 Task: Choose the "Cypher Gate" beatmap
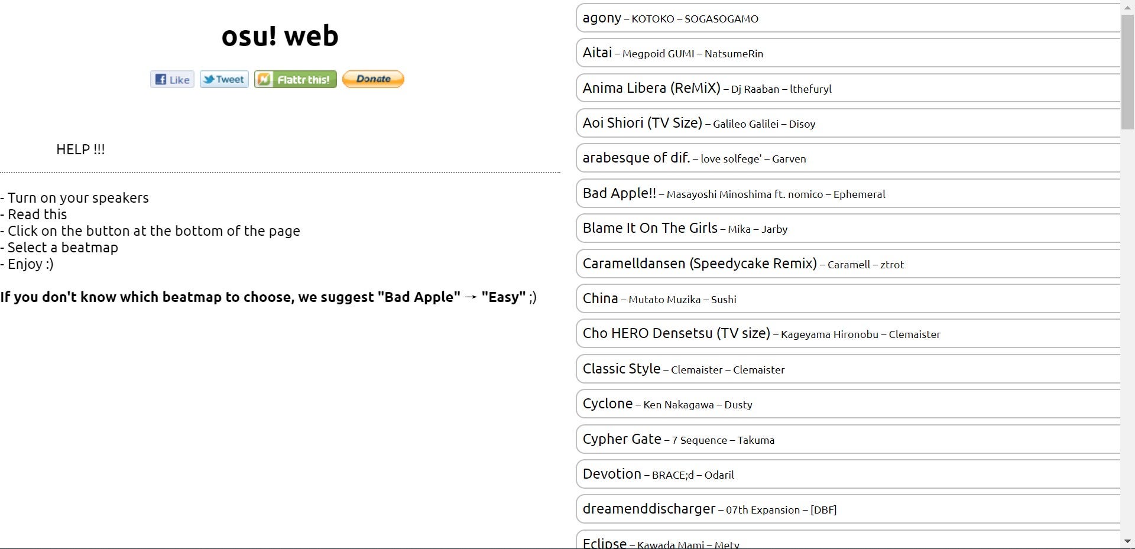point(848,439)
